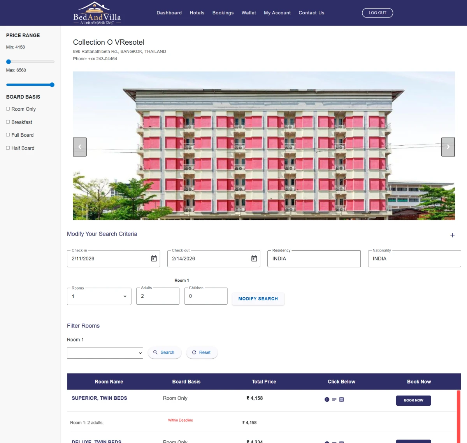Open the Wallet page from navigation
467x443 pixels.
tap(249, 13)
